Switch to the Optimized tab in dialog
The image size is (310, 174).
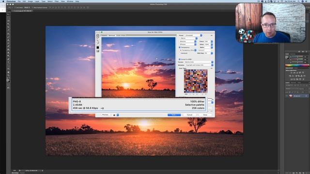pos(111,35)
